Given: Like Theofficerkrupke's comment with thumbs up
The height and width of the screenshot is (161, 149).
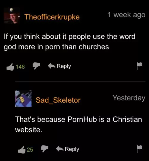Looking at the screenshot, I should tap(10, 67).
